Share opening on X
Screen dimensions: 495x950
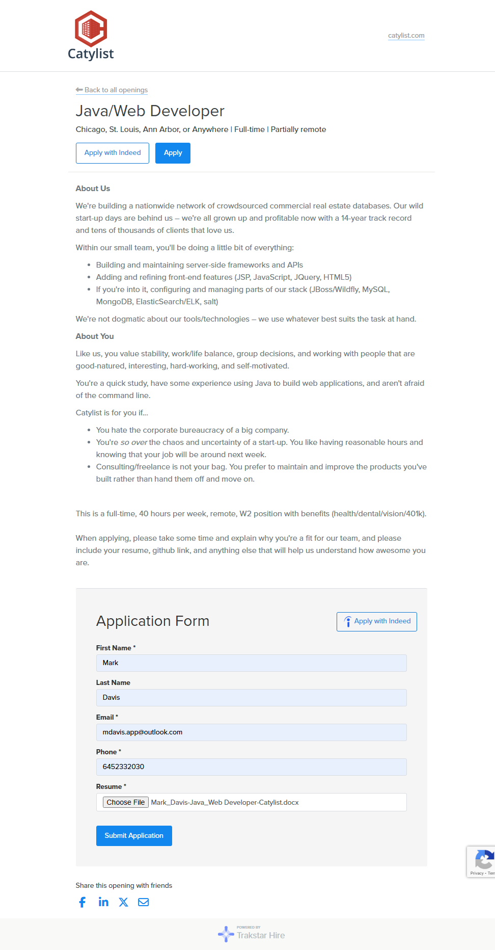(x=123, y=902)
